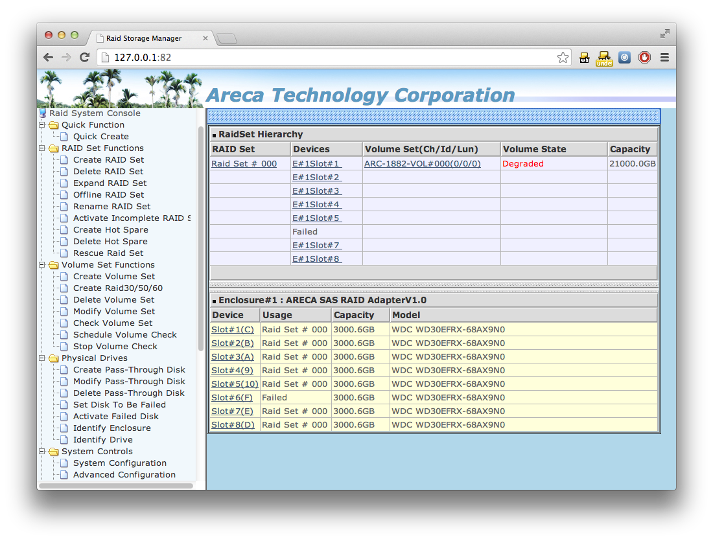
Task: Open Activate Incomplete RAID Set
Action: (132, 218)
